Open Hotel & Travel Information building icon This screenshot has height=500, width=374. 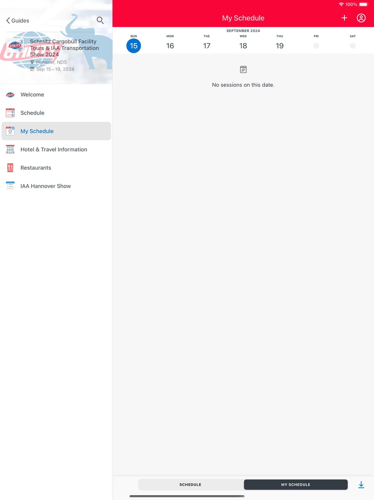pos(10,150)
